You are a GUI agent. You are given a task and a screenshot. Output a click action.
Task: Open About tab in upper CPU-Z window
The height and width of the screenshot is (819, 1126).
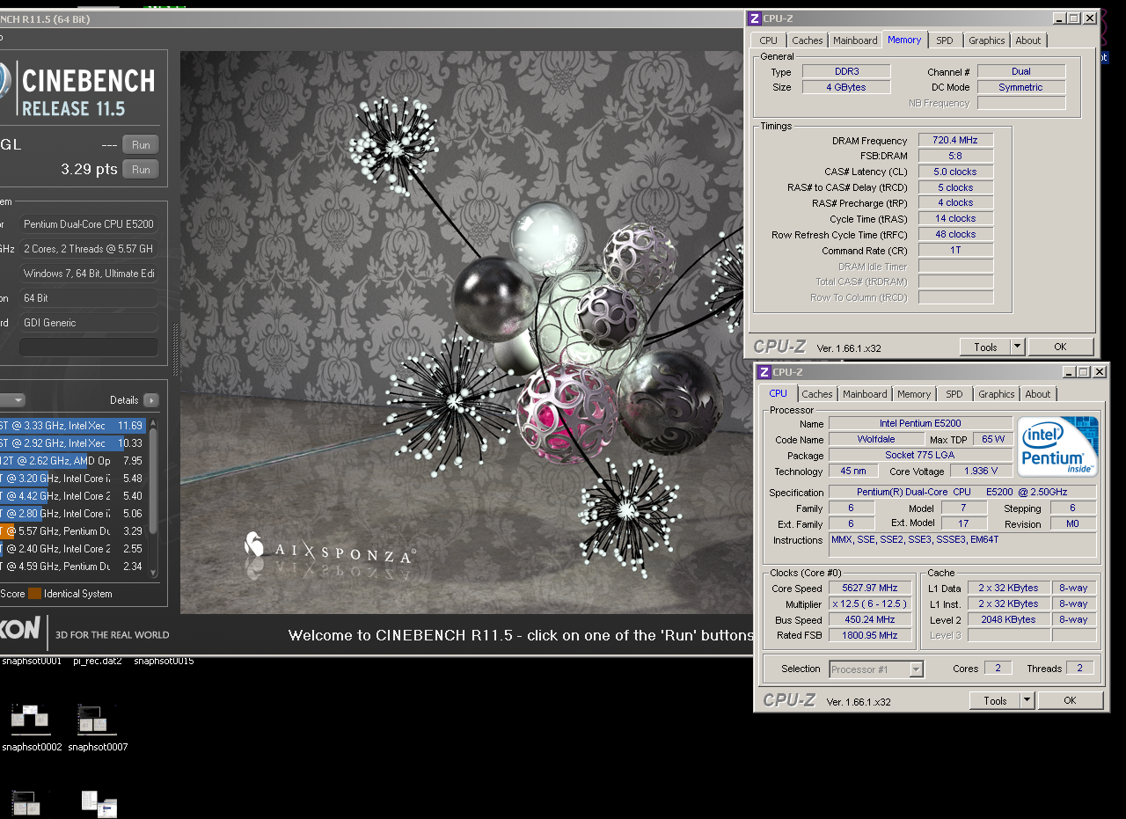tap(1027, 40)
